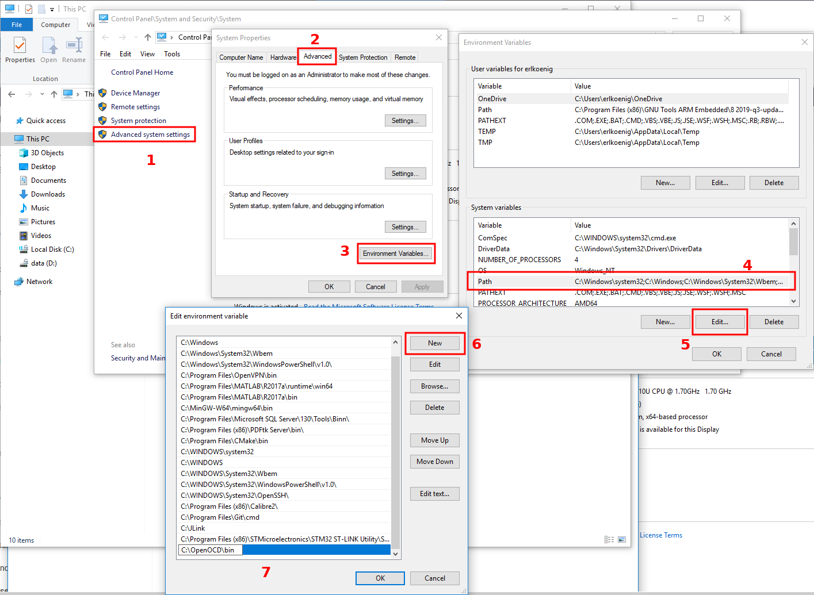Viewport: 814px width, 595px height.
Task: Click Move Down button
Action: point(435,462)
